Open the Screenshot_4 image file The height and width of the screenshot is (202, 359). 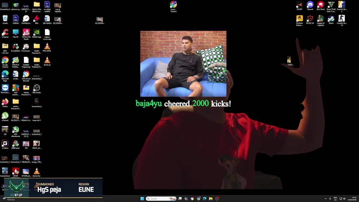coord(5,6)
